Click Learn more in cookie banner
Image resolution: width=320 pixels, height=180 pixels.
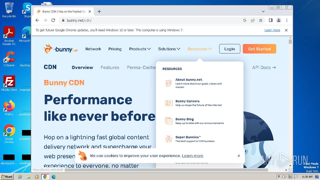[x=192, y=156]
